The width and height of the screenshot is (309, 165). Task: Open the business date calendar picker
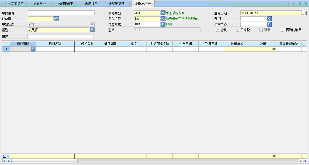pyautogui.click(x=304, y=13)
